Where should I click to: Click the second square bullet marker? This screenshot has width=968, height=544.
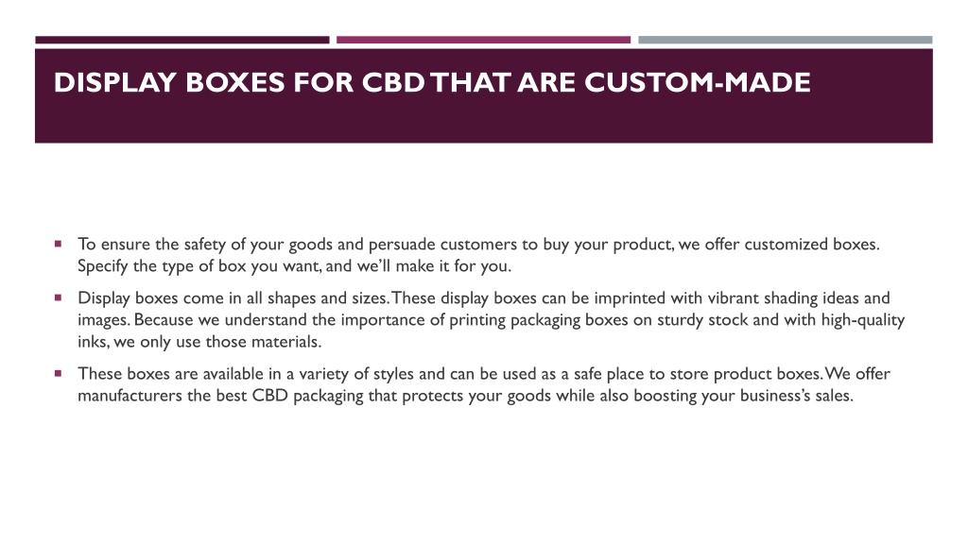click(x=58, y=297)
